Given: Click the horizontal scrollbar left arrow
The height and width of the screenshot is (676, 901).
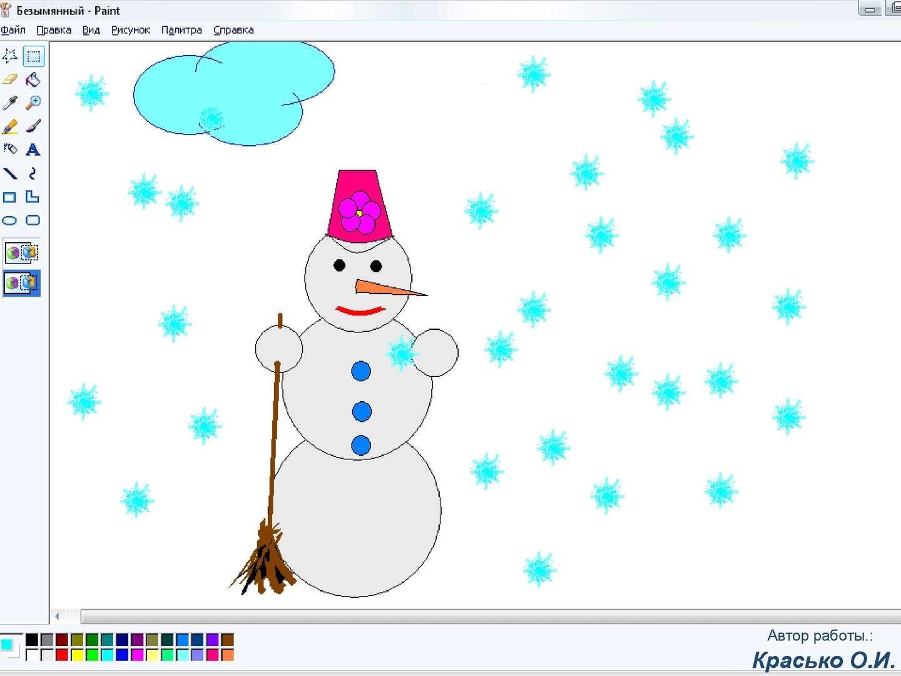Looking at the screenshot, I should [58, 617].
